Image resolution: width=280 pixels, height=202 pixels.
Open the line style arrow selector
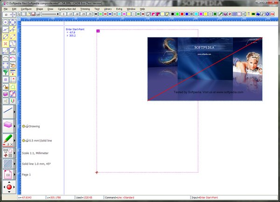pyautogui.click(x=50, y=14)
